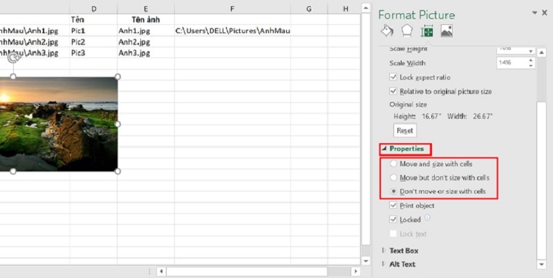Expand the Text Box section
553x278 pixels.
384,250
